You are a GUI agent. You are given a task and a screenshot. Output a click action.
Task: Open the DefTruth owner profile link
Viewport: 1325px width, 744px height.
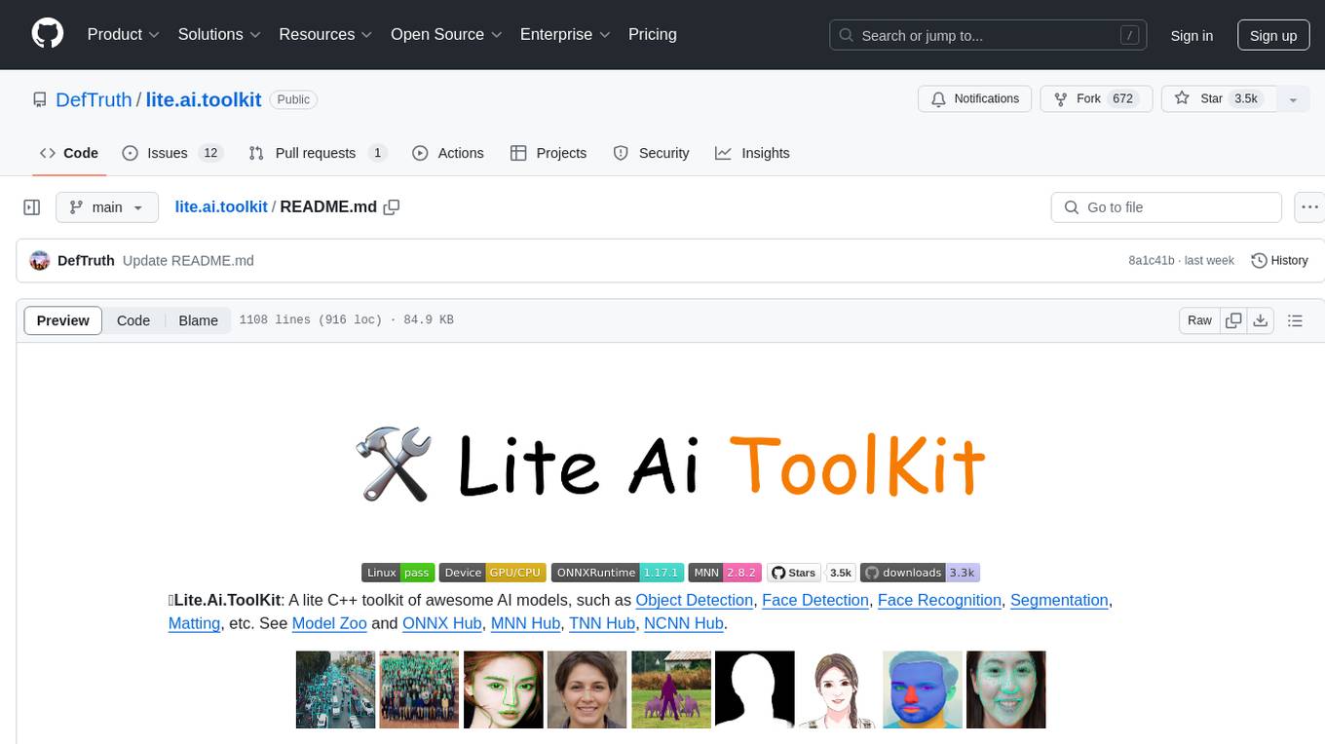pyautogui.click(x=94, y=99)
